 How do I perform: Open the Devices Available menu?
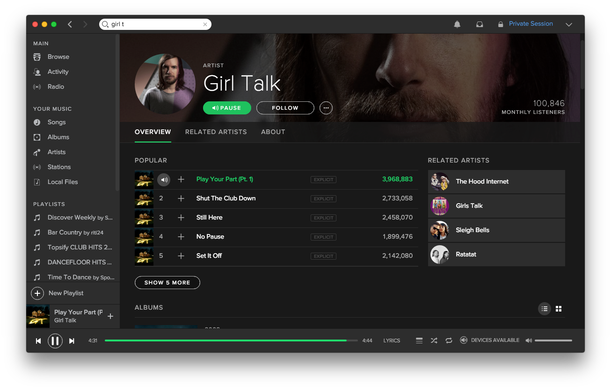point(490,340)
